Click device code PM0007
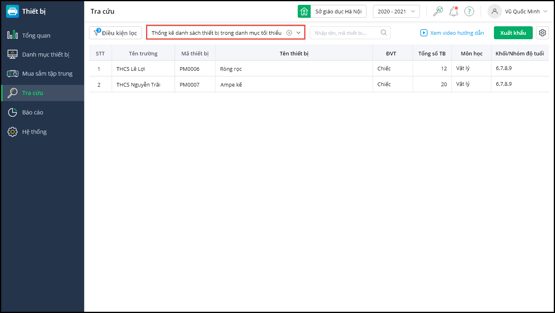This screenshot has width=555, height=313. click(190, 85)
